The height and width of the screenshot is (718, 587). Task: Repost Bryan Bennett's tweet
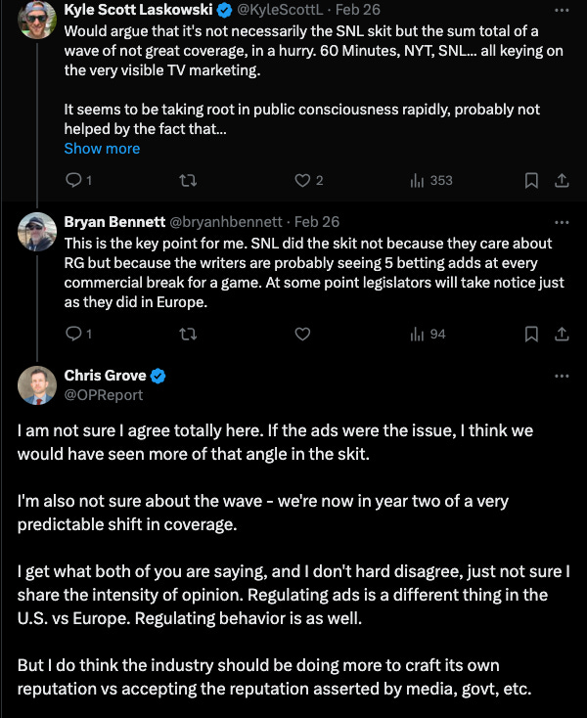coord(188,334)
